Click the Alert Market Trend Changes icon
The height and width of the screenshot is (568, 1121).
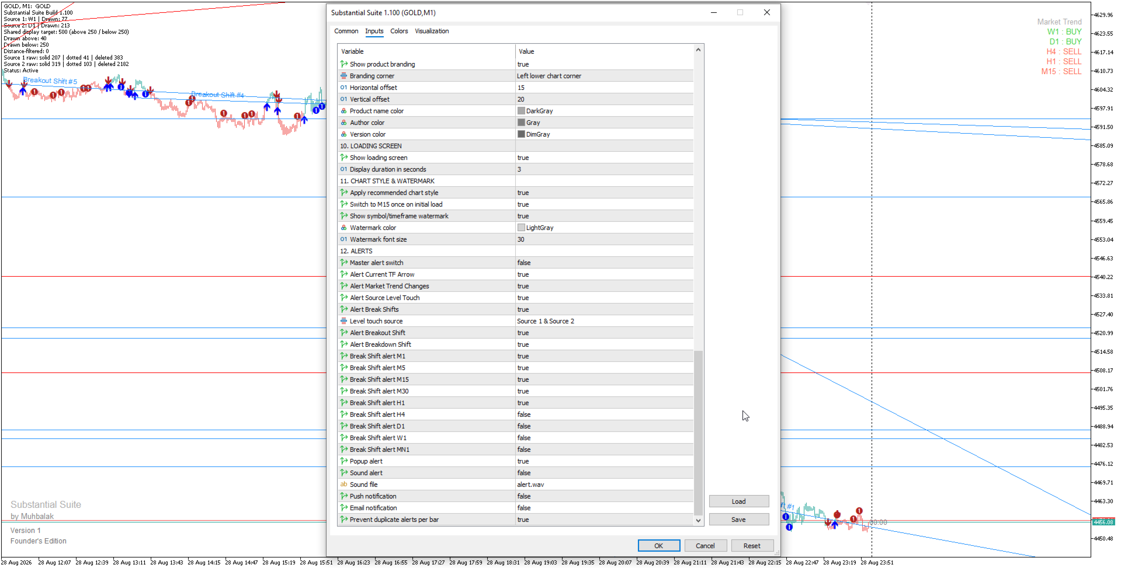coord(344,286)
